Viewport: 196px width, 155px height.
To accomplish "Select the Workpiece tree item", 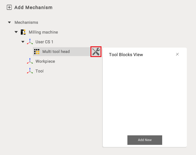I will tap(45, 61).
